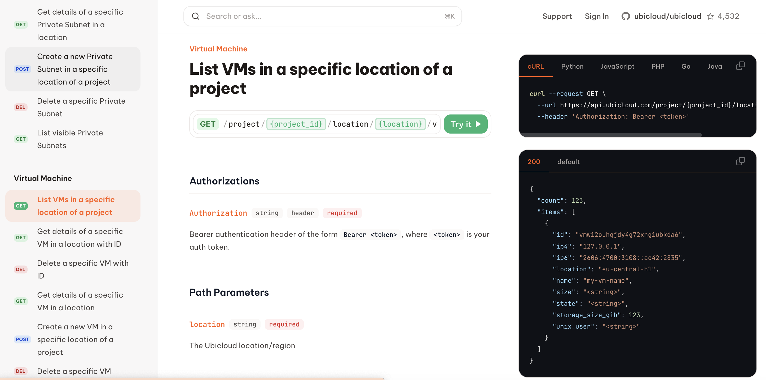Click the horizontal scrollbar in cURL code block

(x=610, y=135)
